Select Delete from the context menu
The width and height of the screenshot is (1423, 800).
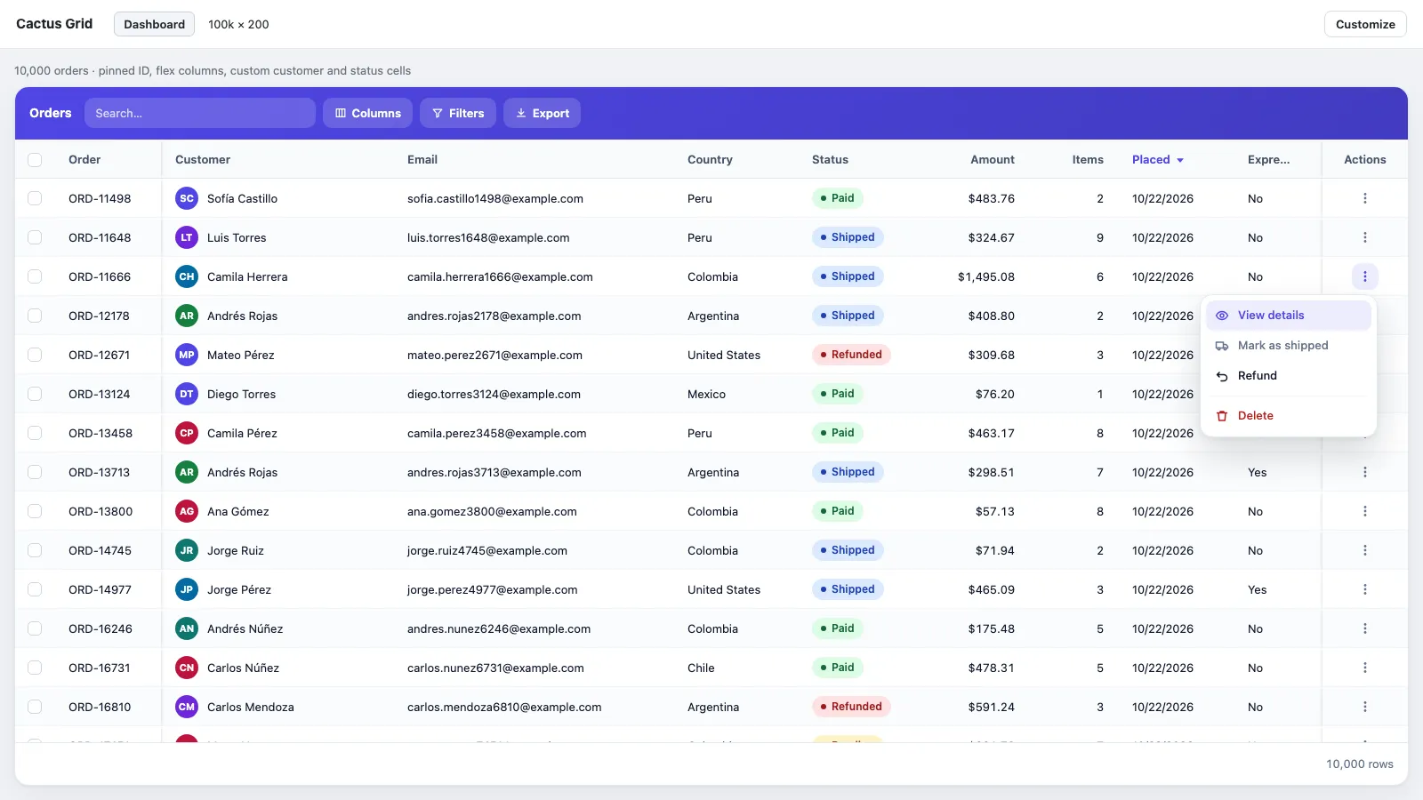point(1288,416)
